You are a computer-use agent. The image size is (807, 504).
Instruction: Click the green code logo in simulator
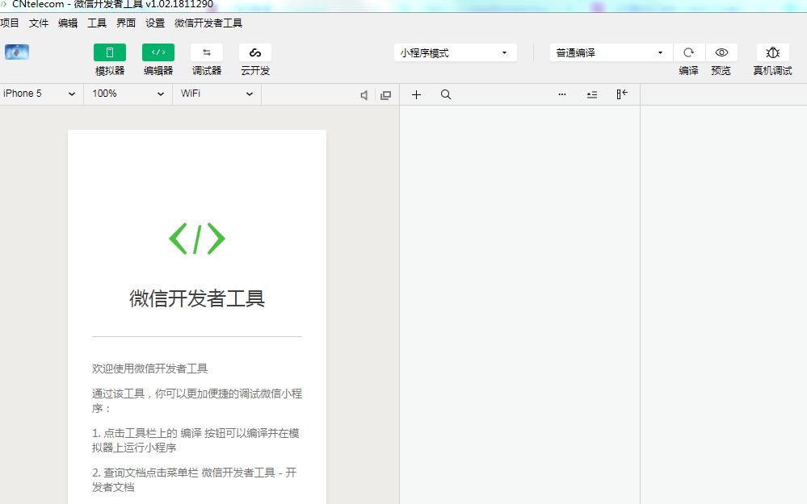[x=197, y=239]
